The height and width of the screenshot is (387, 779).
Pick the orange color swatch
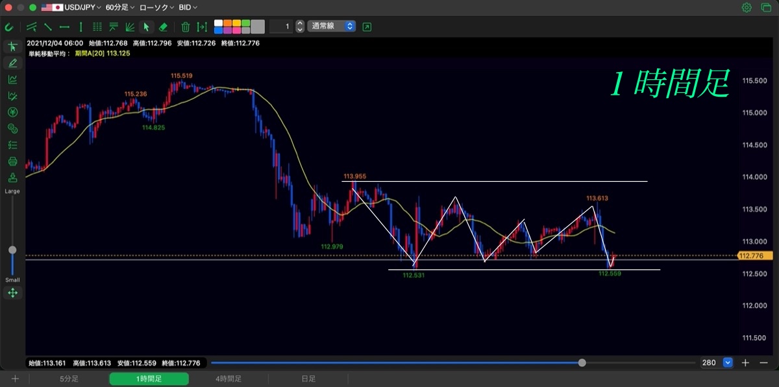pyautogui.click(x=227, y=23)
